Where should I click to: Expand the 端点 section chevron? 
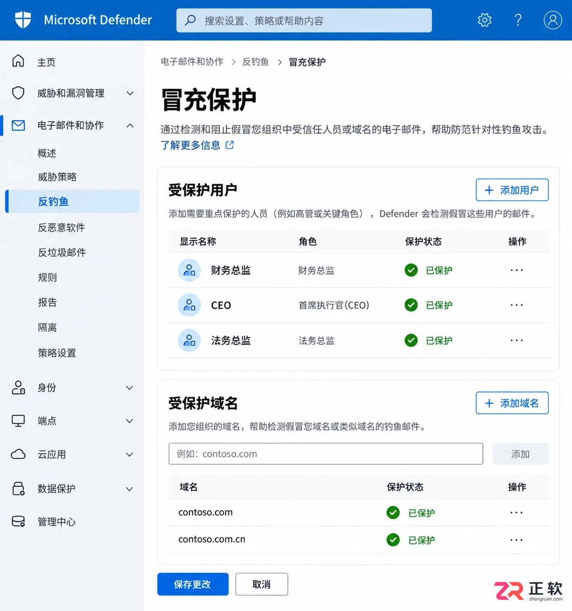click(x=130, y=421)
